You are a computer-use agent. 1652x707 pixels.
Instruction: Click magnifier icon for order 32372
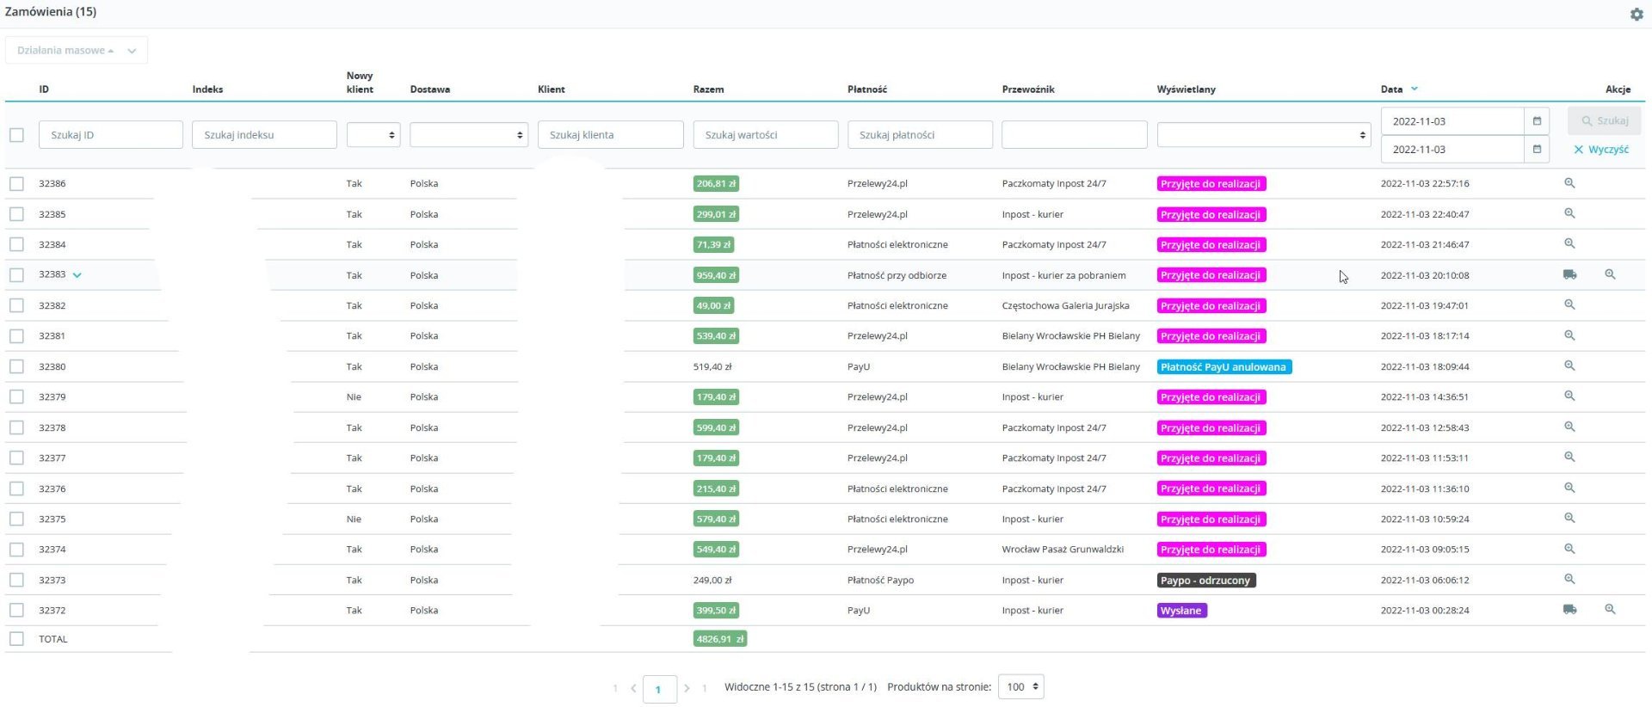click(x=1610, y=610)
